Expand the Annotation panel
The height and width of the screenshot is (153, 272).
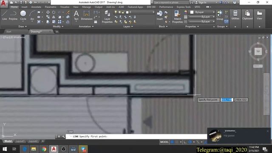point(86,26)
